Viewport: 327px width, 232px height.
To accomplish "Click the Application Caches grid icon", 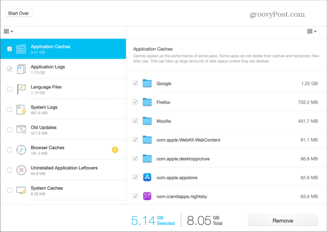I will tap(21, 49).
